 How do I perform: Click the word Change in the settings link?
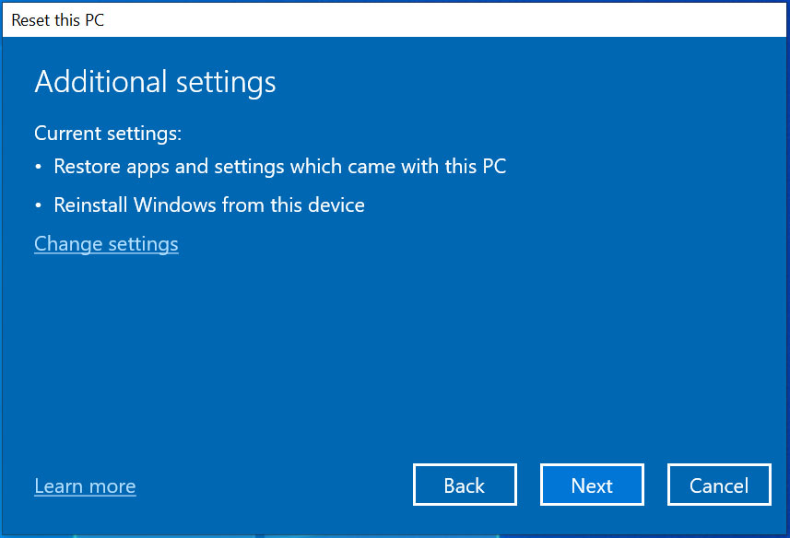click(68, 244)
